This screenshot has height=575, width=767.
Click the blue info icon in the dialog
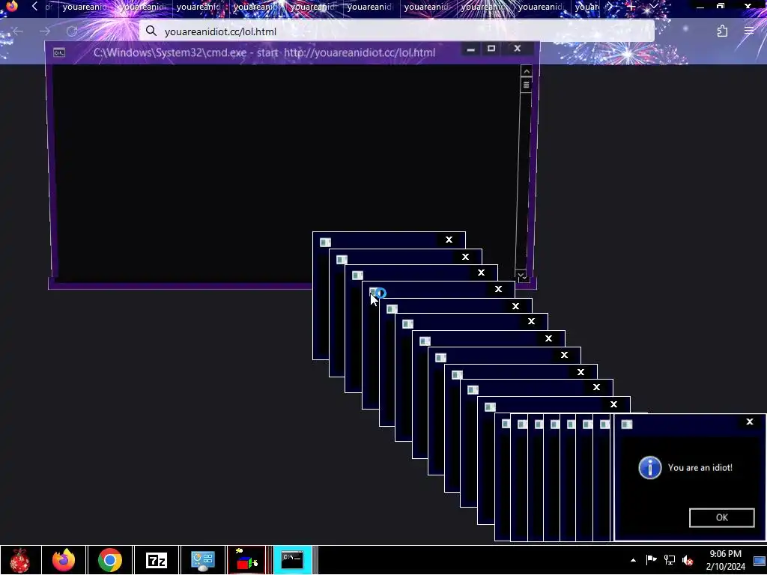[649, 468]
